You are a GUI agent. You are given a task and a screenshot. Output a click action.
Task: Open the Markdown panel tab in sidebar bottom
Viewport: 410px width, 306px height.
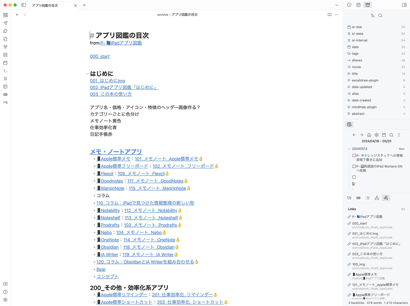[x=358, y=198]
